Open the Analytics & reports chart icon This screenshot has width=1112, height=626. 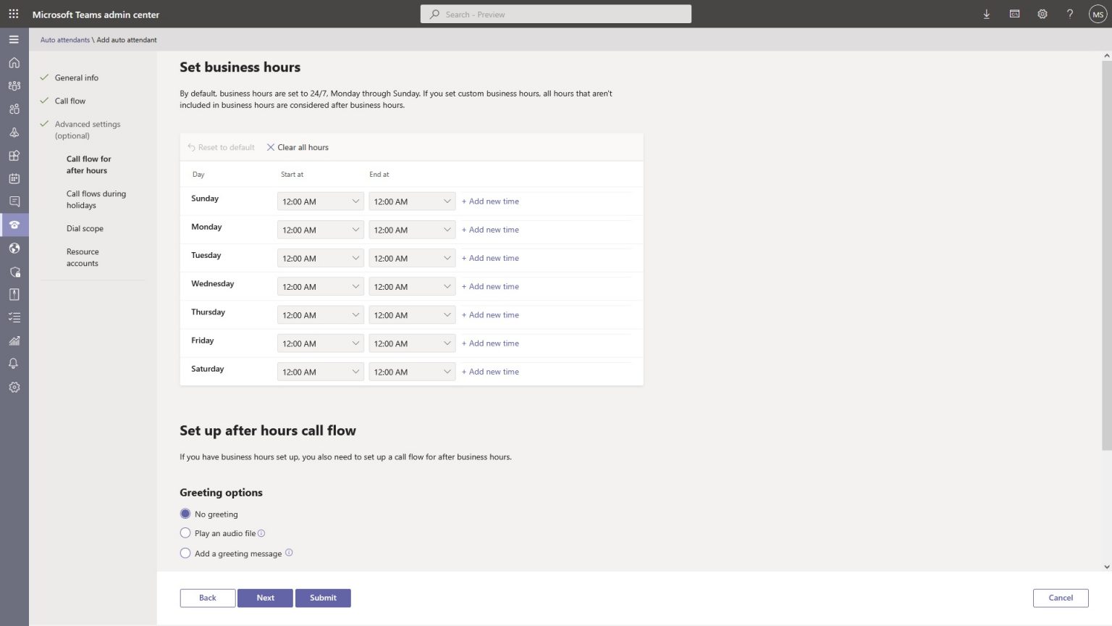[x=13, y=341]
